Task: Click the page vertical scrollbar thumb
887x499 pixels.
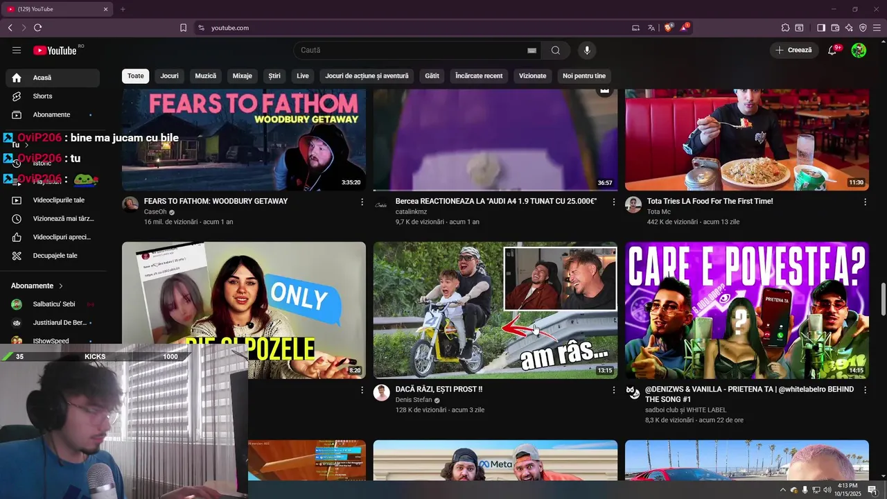Action: click(x=883, y=299)
